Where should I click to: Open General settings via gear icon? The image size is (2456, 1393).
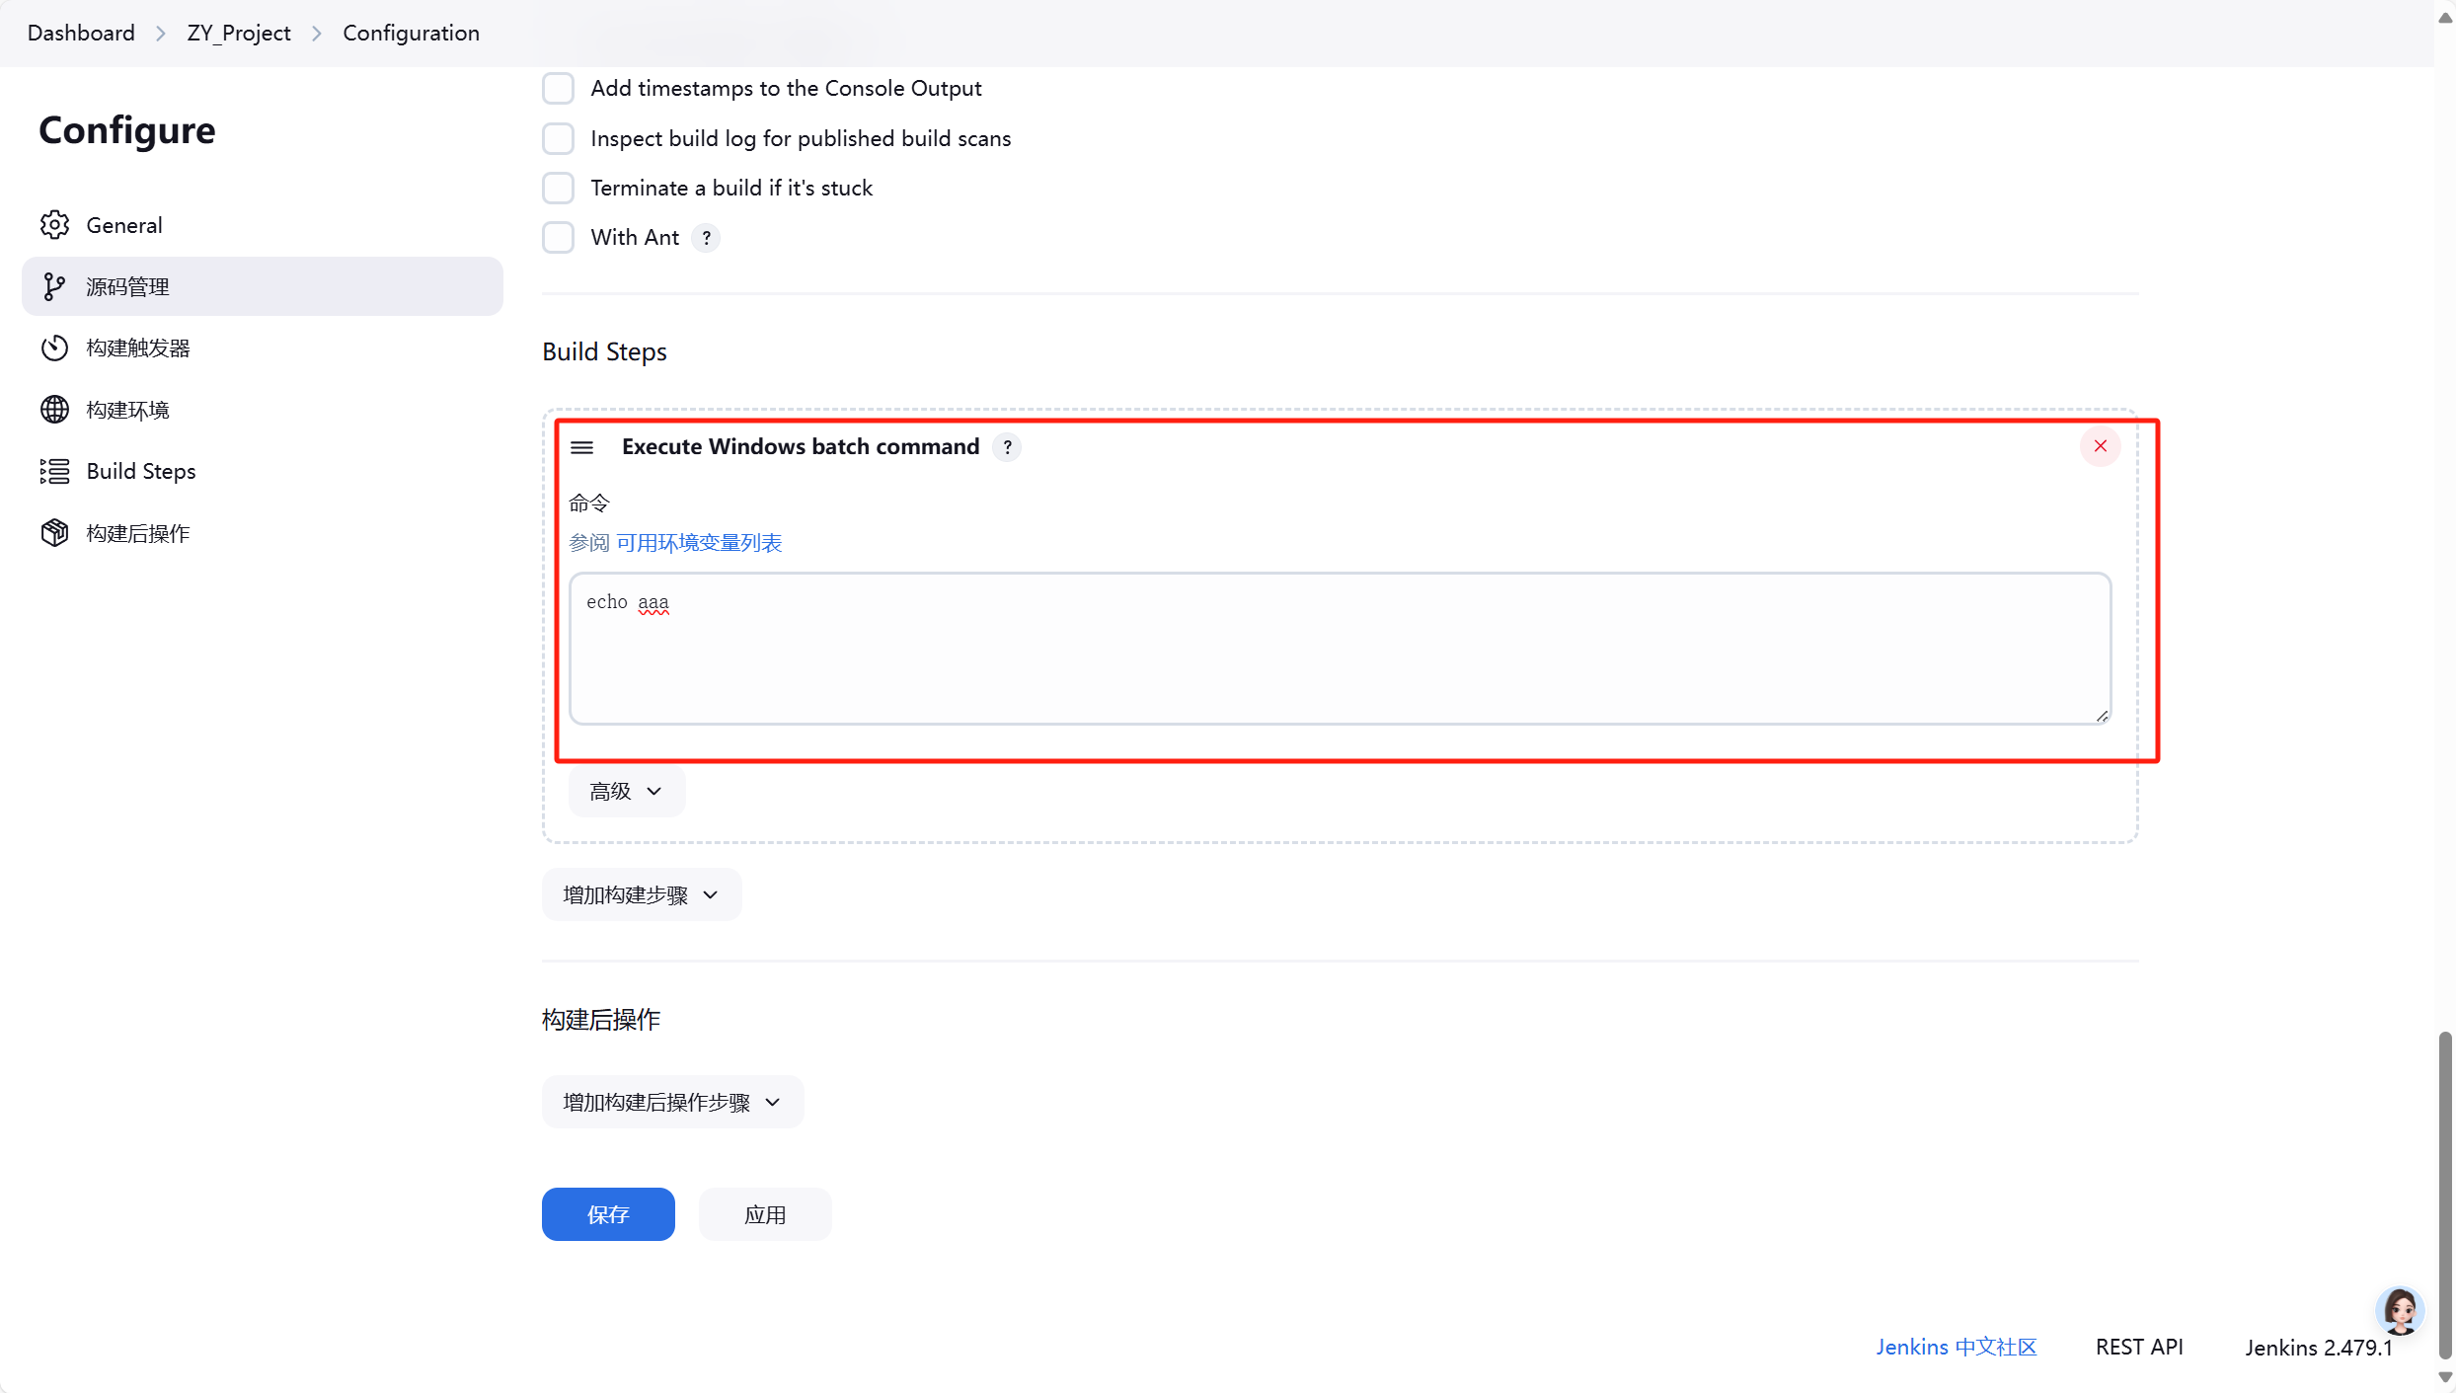[55, 224]
